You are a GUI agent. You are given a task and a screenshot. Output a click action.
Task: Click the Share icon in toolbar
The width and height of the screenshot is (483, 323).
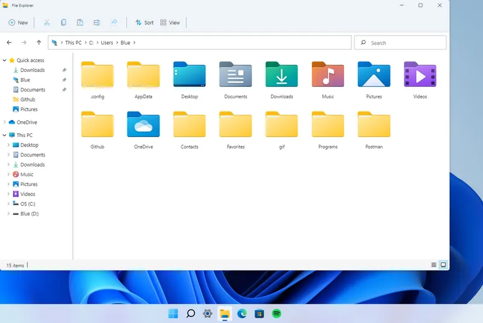point(114,22)
